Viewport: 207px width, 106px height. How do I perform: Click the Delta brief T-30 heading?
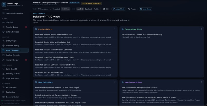coord(47,17)
